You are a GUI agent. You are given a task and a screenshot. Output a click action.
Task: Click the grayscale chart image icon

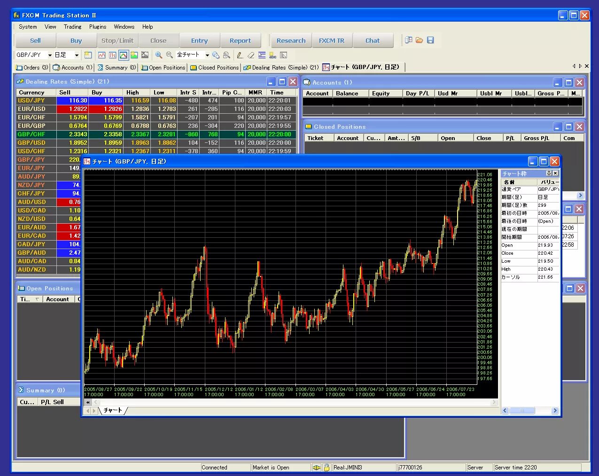click(x=145, y=55)
